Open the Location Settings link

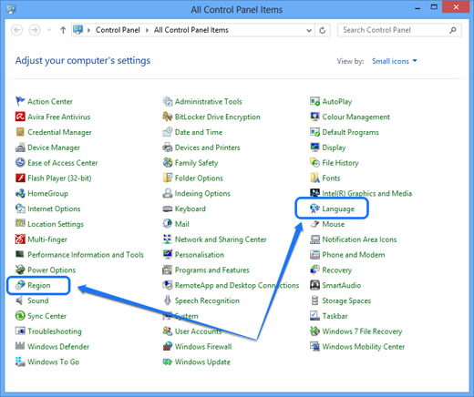[x=56, y=224]
